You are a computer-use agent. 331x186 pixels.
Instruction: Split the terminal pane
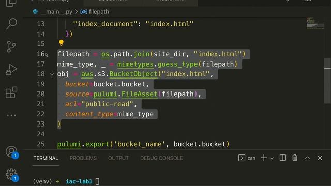(x=283, y=158)
